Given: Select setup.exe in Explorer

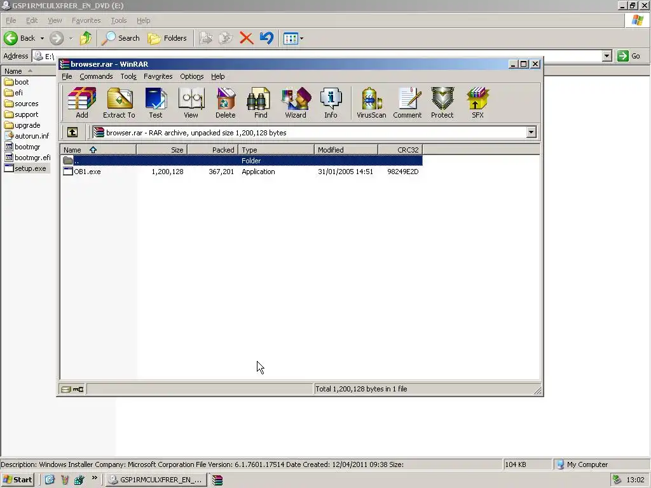Looking at the screenshot, I should click(x=25, y=168).
